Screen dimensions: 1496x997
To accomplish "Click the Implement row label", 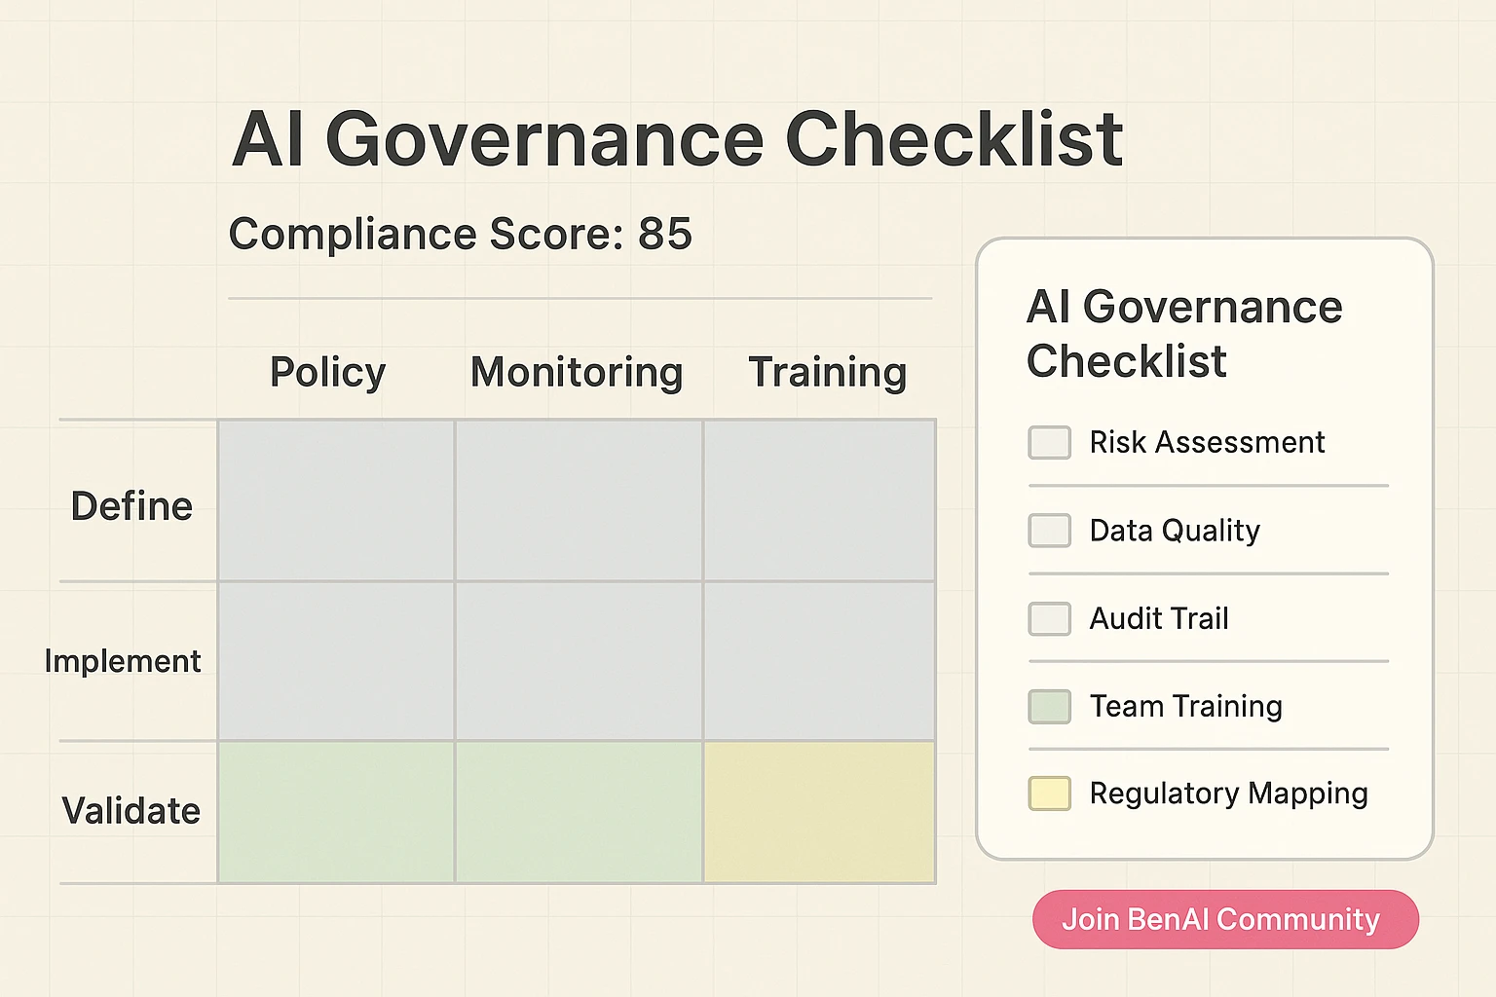I will (x=123, y=661).
